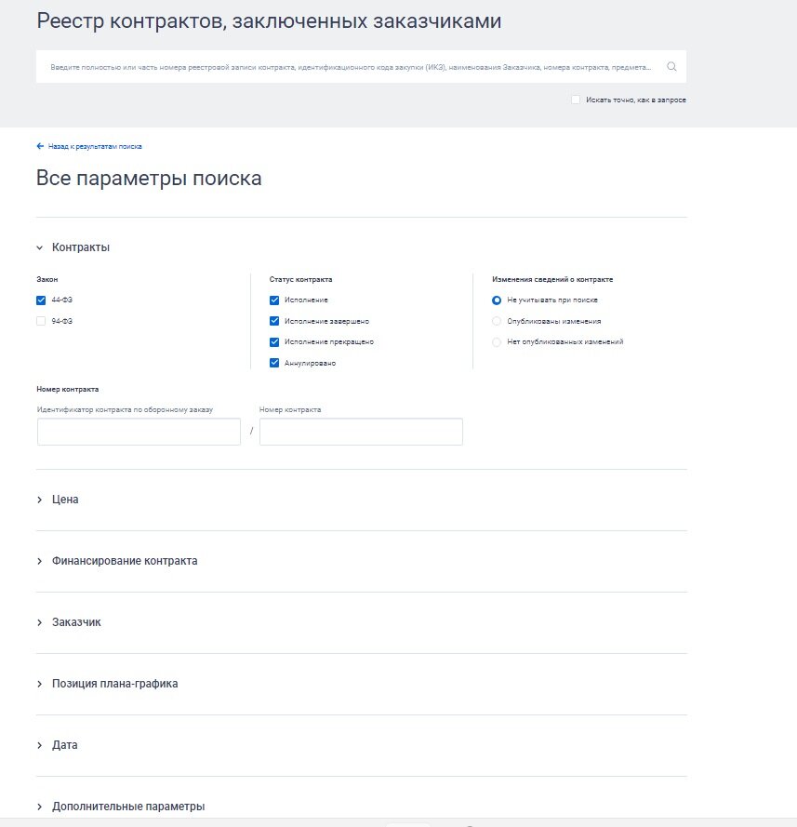797x827 pixels.
Task: Click the 'Номер контракта' input field
Action: pos(360,431)
